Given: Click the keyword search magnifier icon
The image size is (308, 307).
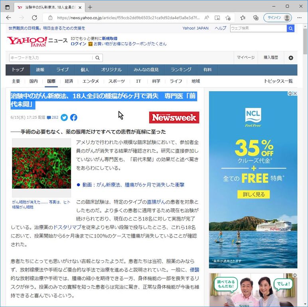Looking at the screenshot, I should (x=97, y=58).
